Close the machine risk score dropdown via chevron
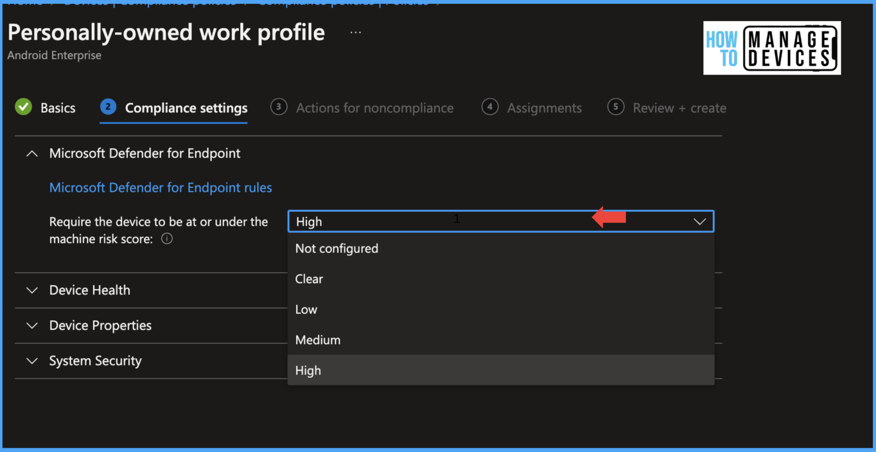 coord(700,221)
